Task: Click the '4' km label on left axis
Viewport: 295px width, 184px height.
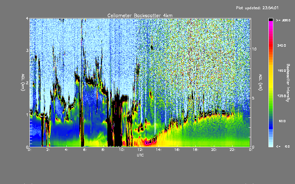Action: [27, 18]
